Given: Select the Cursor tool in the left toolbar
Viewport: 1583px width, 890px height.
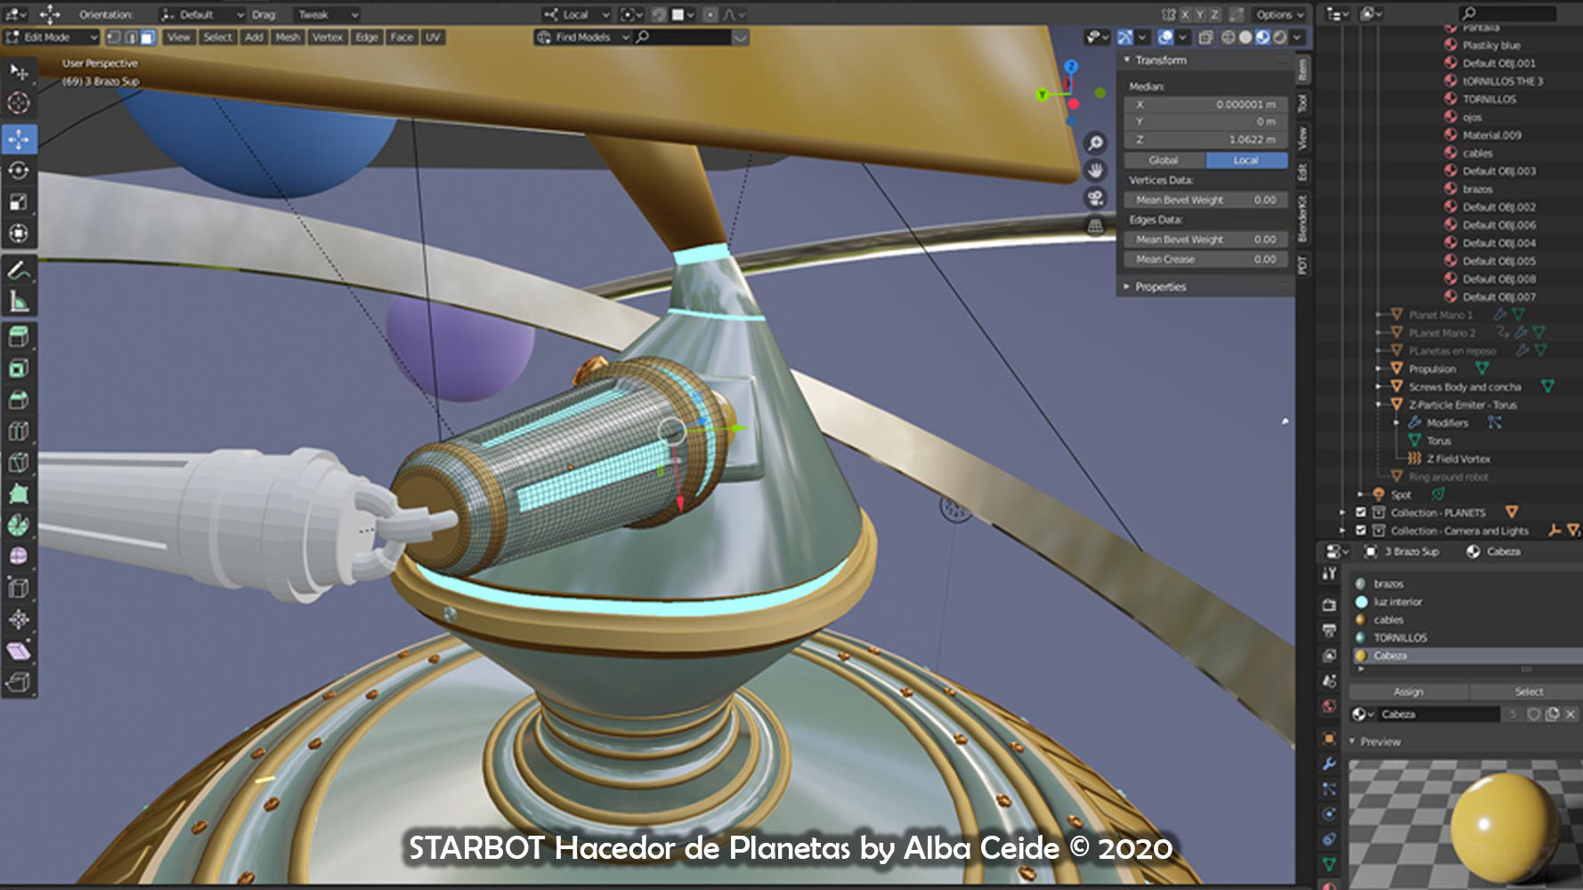Looking at the screenshot, I should coord(18,102).
